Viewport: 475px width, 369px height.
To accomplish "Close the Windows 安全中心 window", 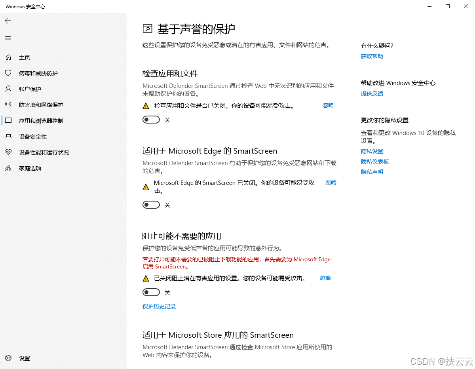I will [x=466, y=6].
